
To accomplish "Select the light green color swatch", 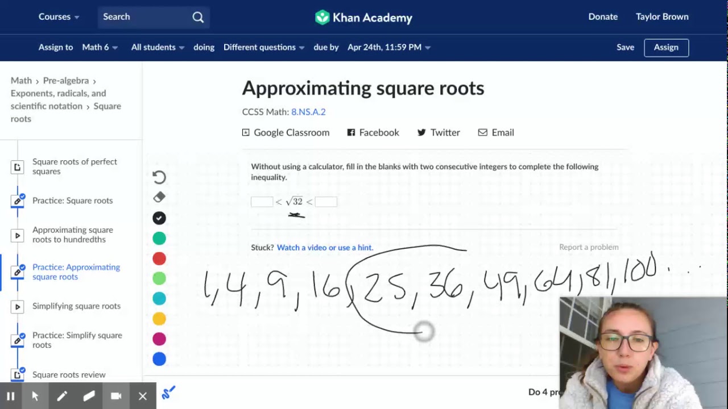I will [x=159, y=278].
